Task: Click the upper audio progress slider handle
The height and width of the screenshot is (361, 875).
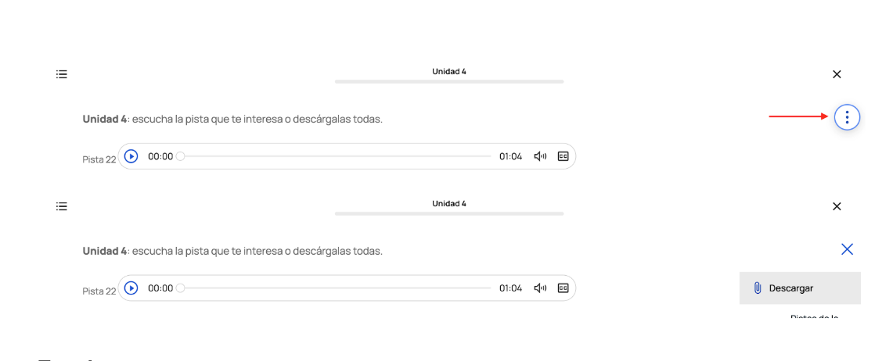Action: pos(181,156)
